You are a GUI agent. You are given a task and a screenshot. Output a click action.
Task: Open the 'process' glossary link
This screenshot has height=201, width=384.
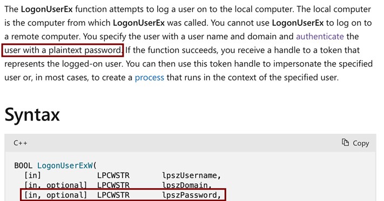pyautogui.click(x=150, y=77)
